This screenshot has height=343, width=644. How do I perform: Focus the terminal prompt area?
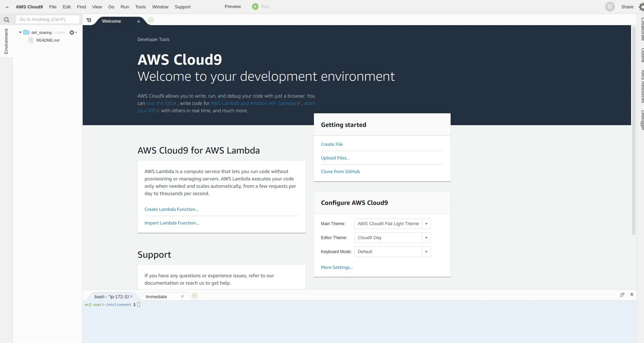359,322
